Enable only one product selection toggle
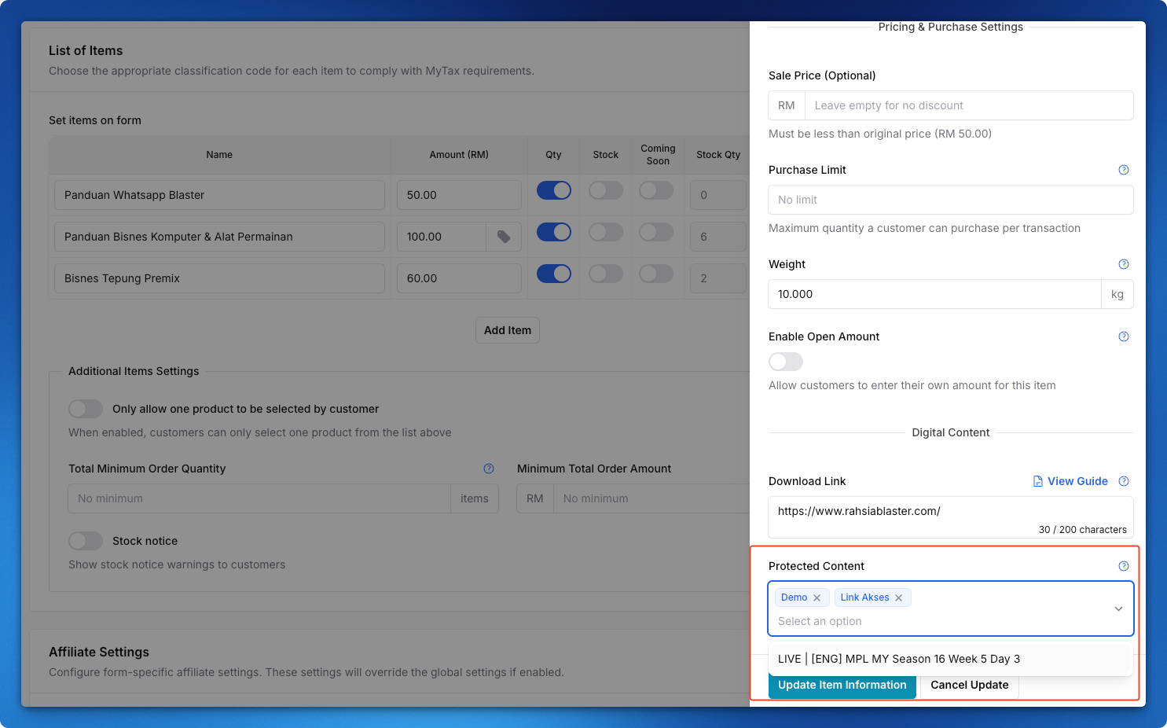 coord(86,409)
